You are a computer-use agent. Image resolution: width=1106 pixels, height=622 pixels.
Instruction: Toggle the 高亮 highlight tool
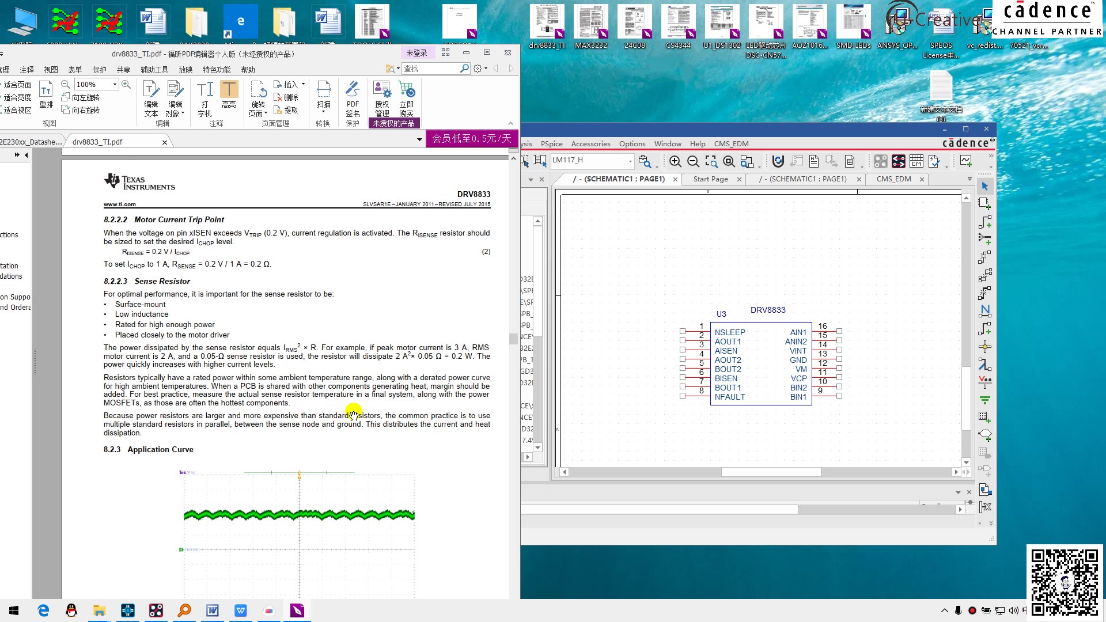(229, 90)
